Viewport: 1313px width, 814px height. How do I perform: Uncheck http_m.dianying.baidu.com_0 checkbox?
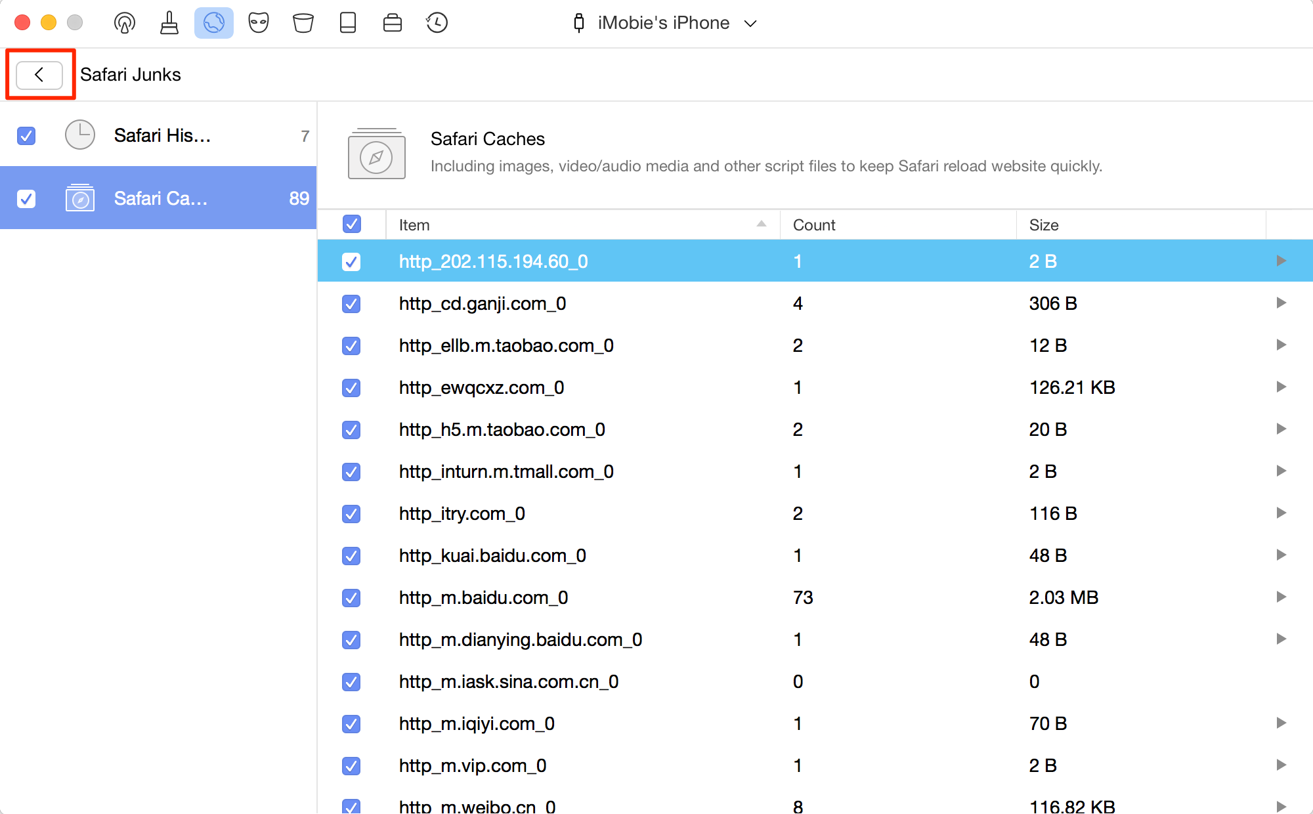(x=351, y=640)
